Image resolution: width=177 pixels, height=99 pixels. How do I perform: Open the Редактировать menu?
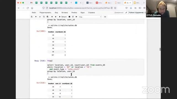coord(45,13)
